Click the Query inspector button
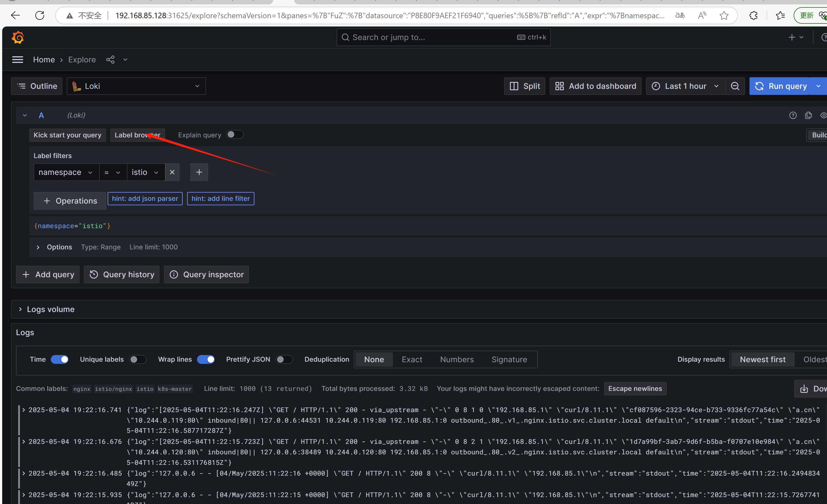 pos(206,274)
